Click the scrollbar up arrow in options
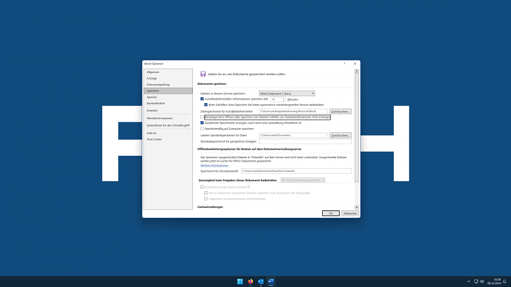 coord(357,71)
